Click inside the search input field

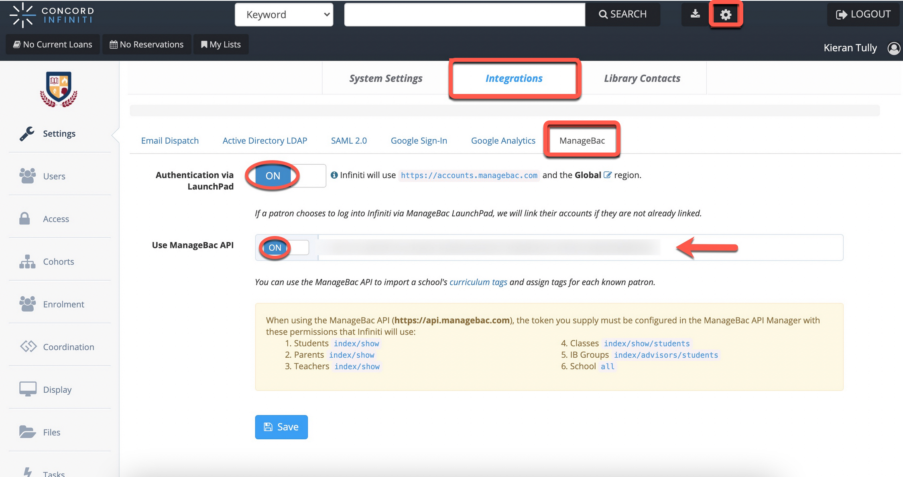tap(464, 14)
